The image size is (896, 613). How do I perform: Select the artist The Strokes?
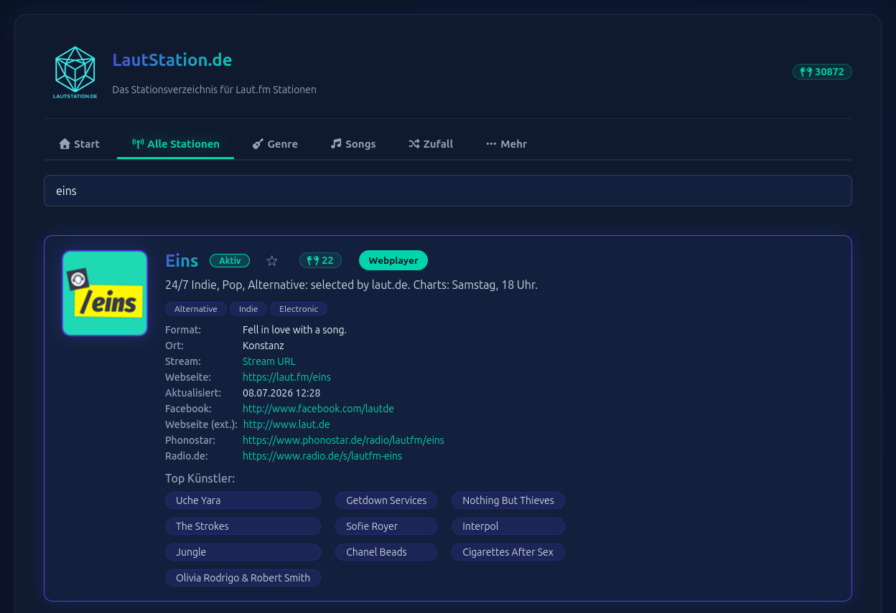click(243, 526)
